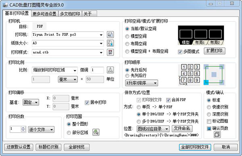This screenshot has width=242, height=156.
Task: Click the bright-blue corner square in the frame diagram
Action: [x=206, y=82]
